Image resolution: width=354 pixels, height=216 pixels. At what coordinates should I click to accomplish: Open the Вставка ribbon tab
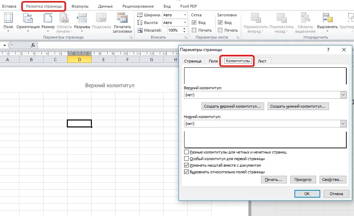[9, 6]
